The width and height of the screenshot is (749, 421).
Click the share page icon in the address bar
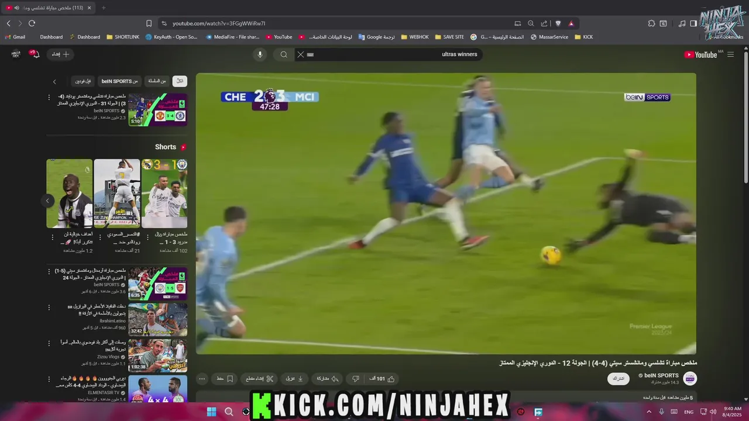[544, 23]
